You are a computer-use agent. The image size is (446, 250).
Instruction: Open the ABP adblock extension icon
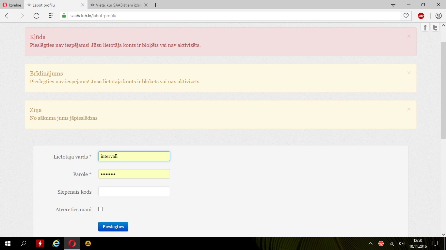click(421, 16)
